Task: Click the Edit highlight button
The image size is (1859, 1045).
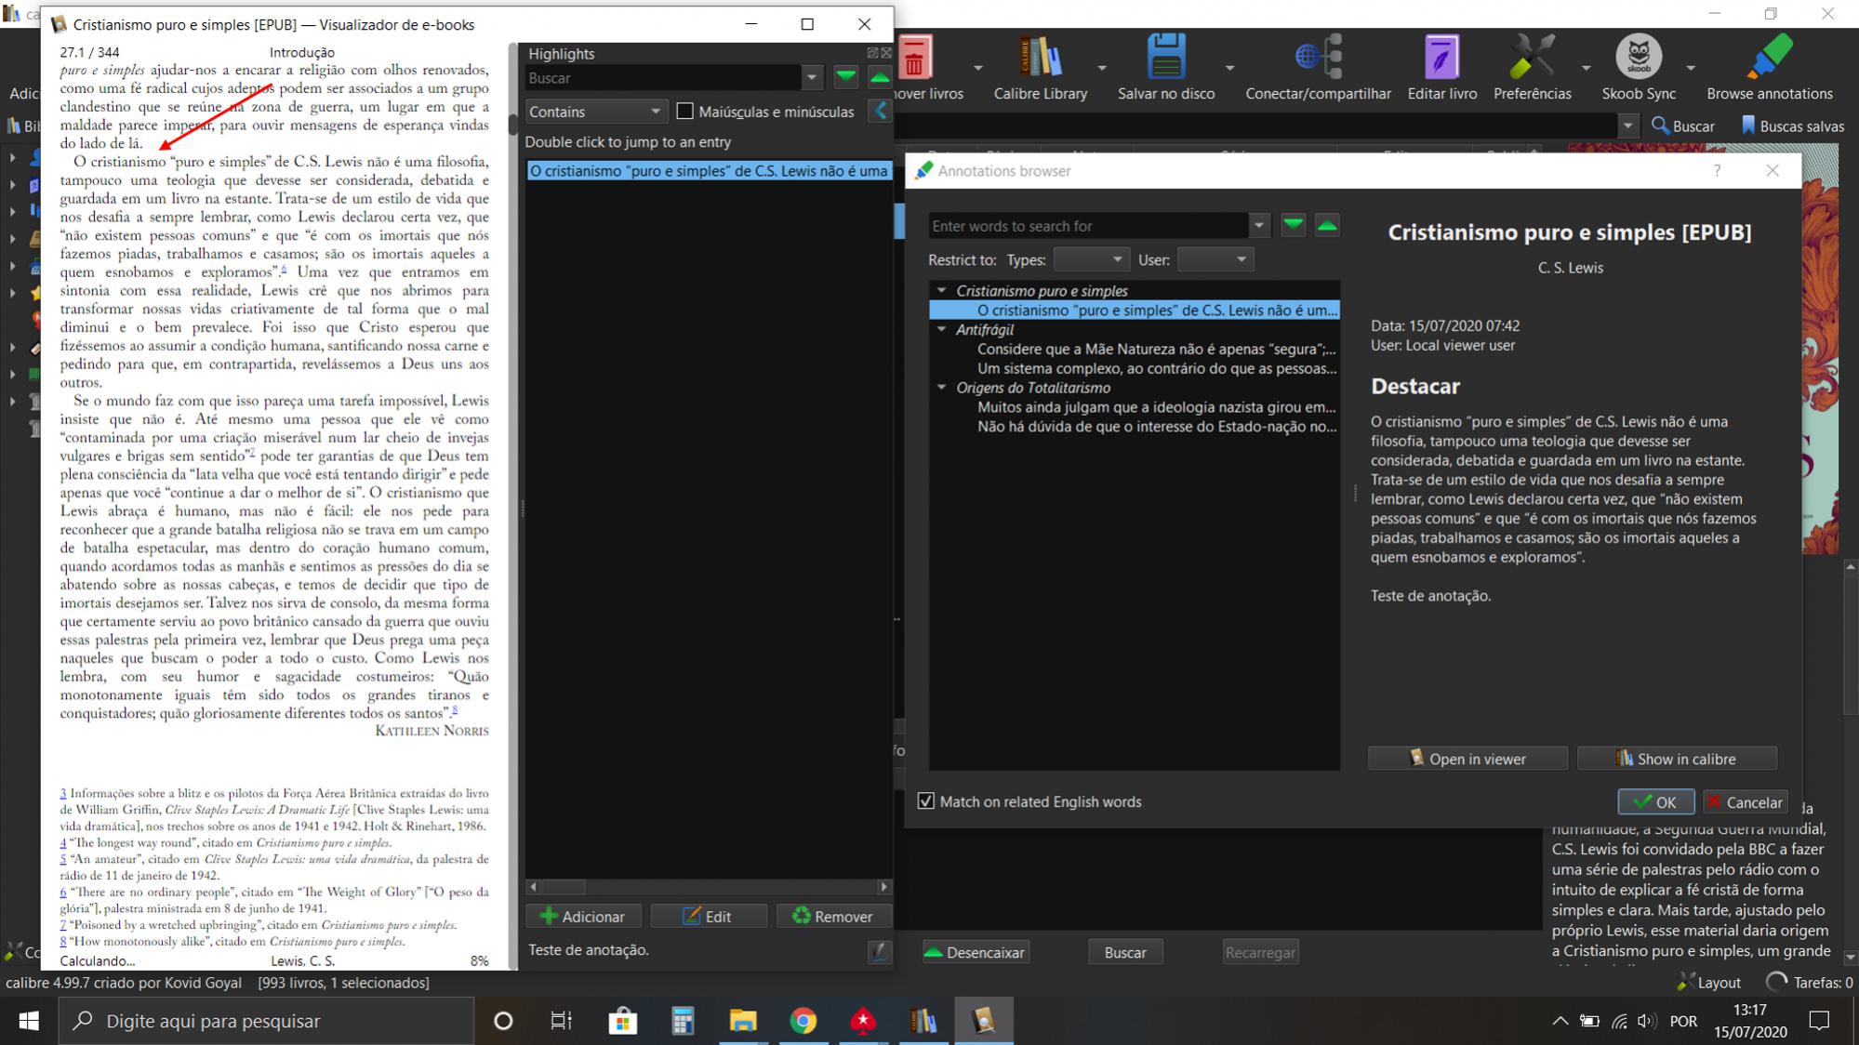Action: (x=708, y=917)
